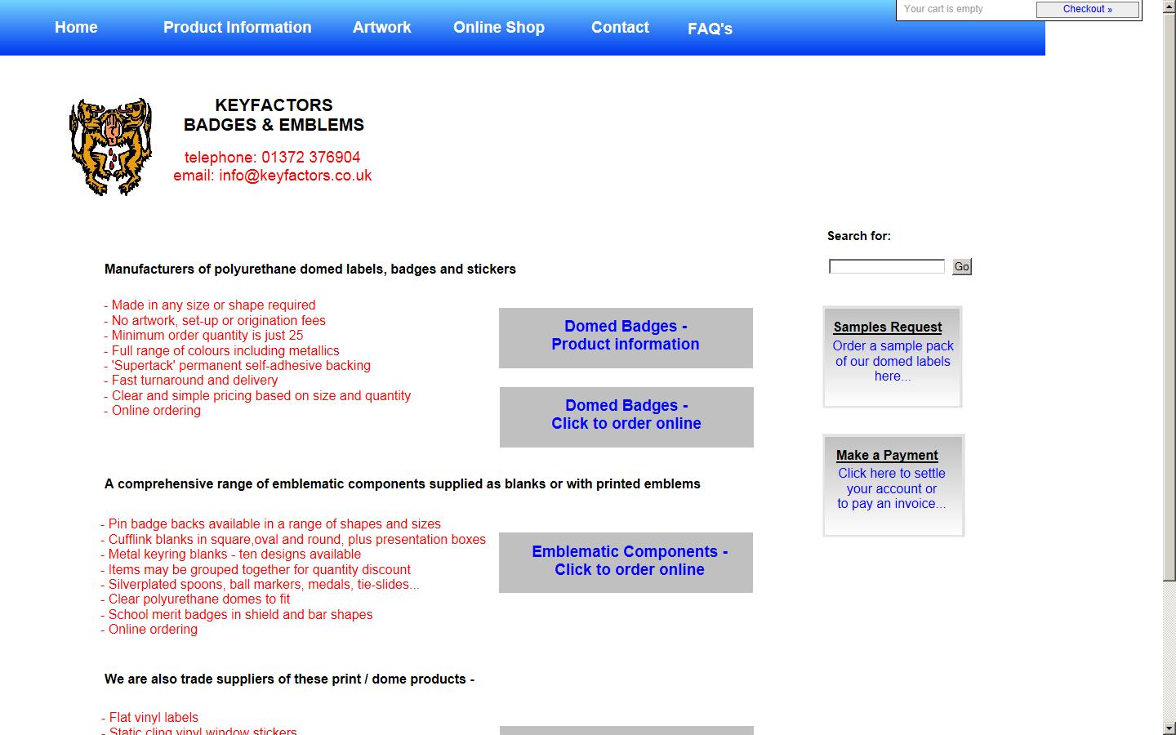Open the Online Shop section
1176x735 pixels.
(498, 27)
